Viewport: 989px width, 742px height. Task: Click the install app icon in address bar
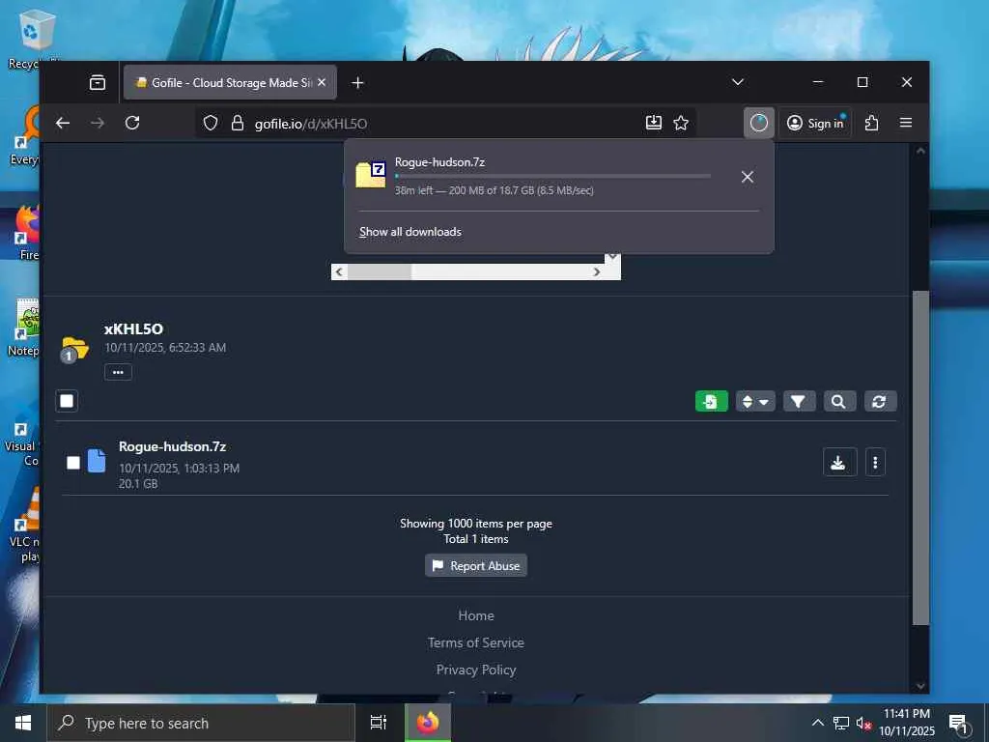[654, 123]
